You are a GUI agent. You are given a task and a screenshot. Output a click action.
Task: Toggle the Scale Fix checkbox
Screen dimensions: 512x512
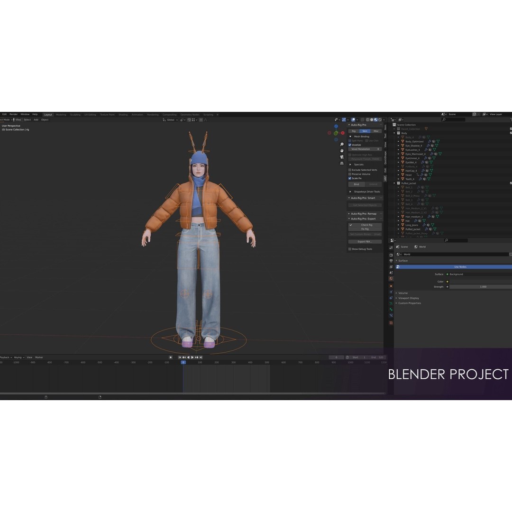coord(350,178)
